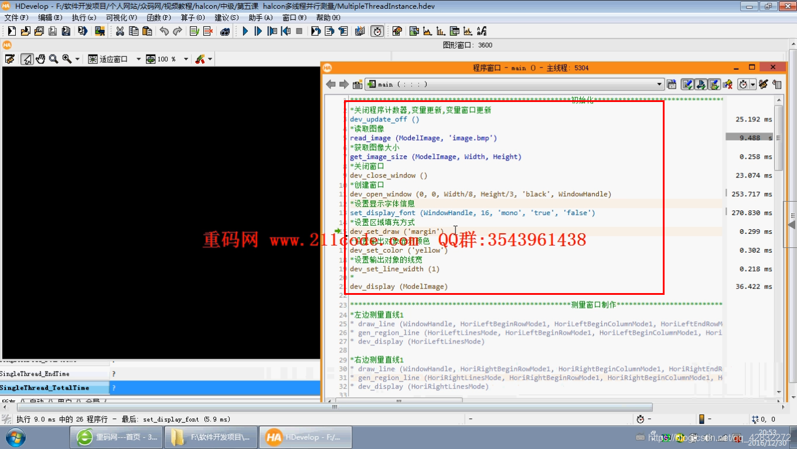Click the Save program disk icon

pyautogui.click(x=53, y=30)
